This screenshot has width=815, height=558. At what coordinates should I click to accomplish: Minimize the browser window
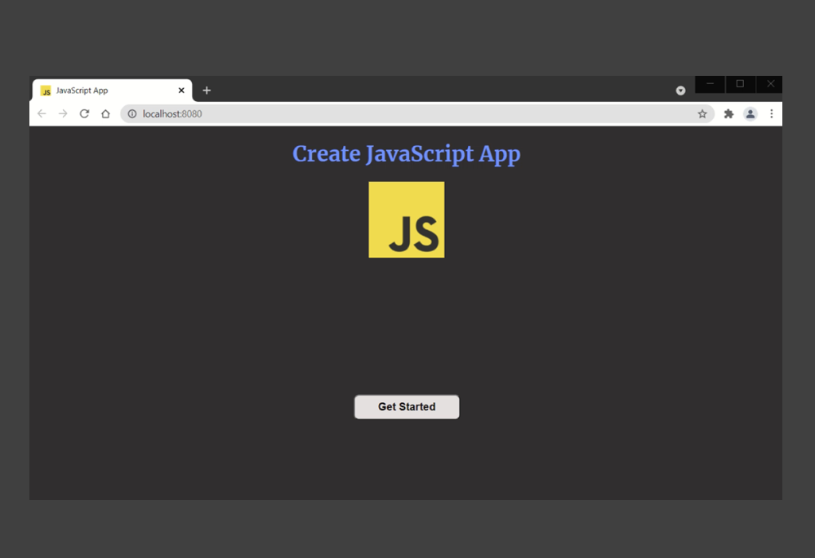(x=709, y=84)
